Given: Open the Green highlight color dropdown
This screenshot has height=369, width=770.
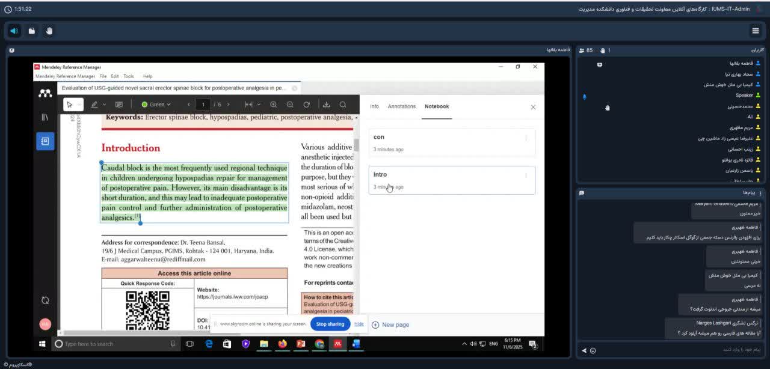Looking at the screenshot, I should point(156,105).
